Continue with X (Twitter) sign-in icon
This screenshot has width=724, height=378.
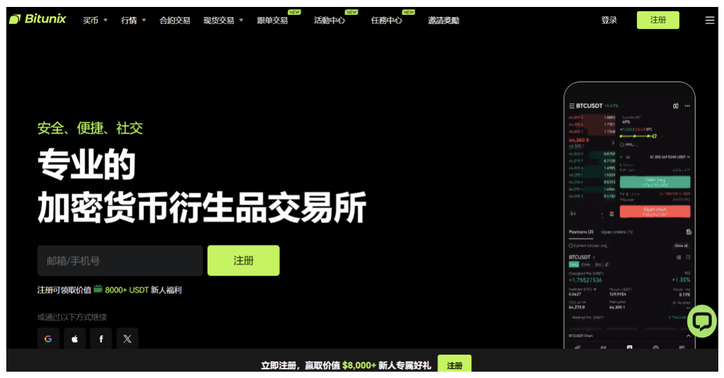pos(127,339)
